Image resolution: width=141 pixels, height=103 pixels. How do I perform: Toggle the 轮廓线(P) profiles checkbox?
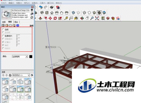point(3,36)
